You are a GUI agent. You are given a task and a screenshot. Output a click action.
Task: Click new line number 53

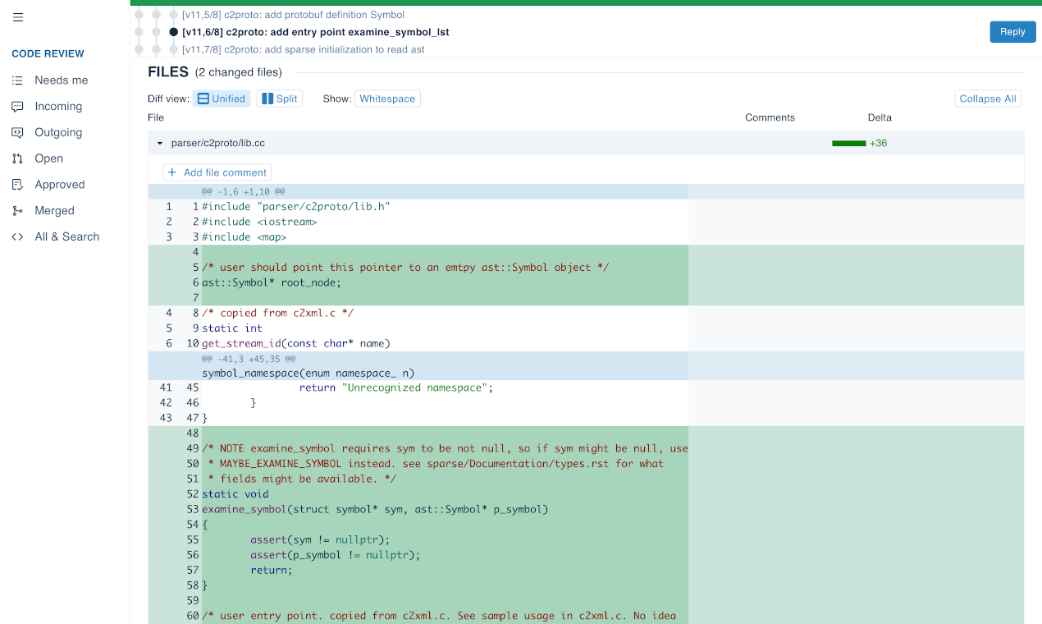(x=193, y=509)
